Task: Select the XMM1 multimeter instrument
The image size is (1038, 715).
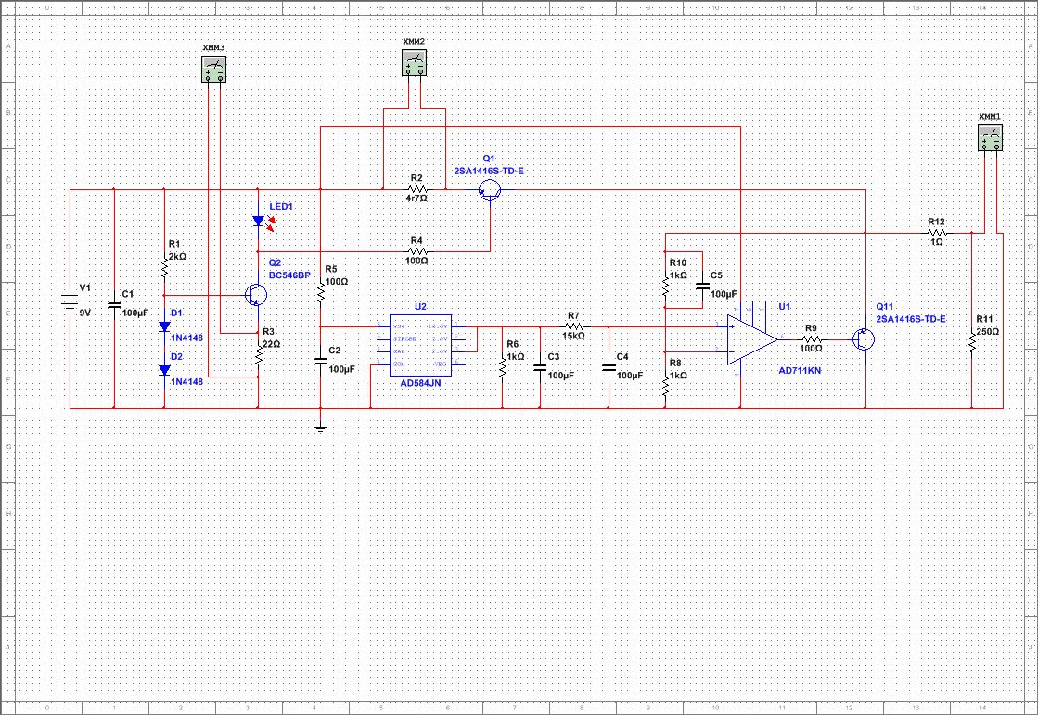Action: 991,138
